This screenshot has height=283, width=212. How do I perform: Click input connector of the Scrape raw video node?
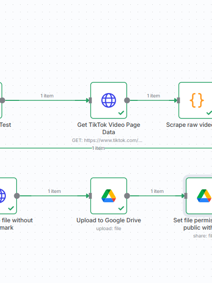(178, 100)
